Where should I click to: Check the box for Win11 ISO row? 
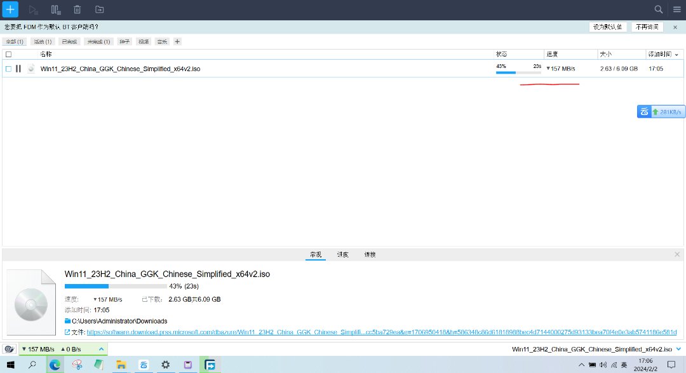click(x=8, y=69)
